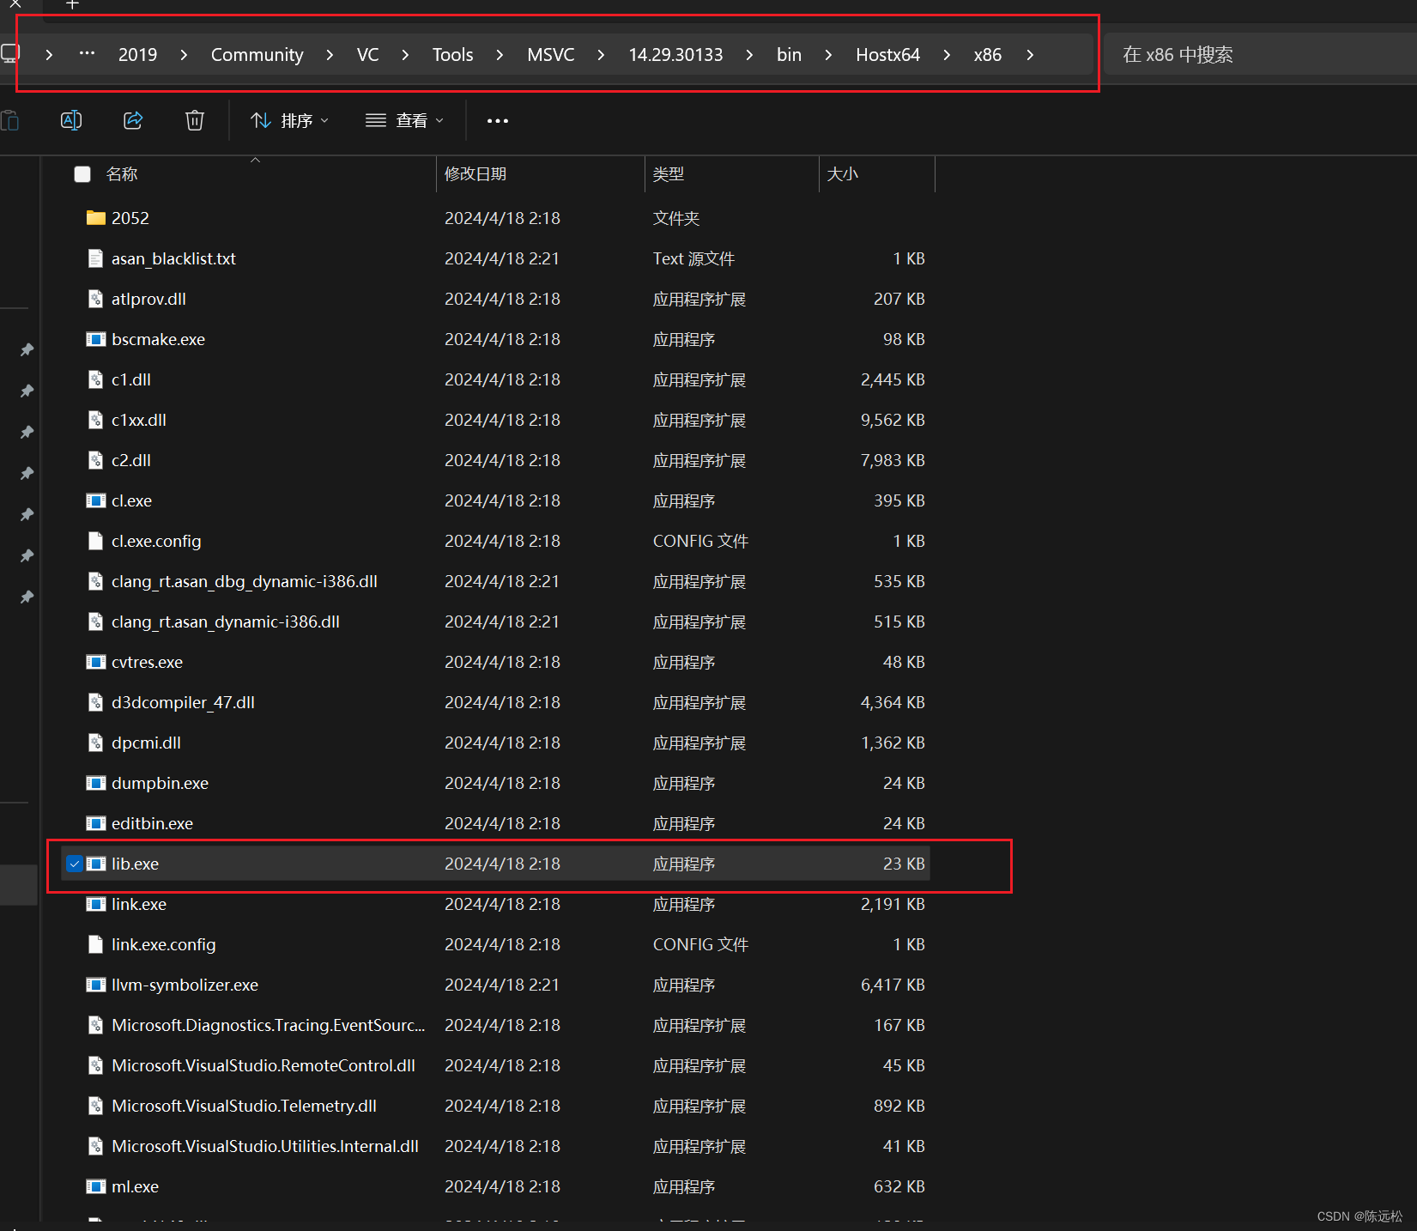Select the dpcmi.dll file icon
Image resolution: width=1417 pixels, height=1231 pixels.
tap(96, 743)
